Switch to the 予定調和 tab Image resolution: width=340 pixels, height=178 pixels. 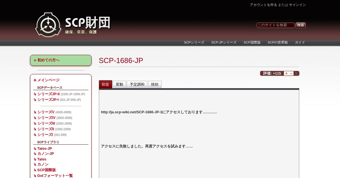[137, 84]
